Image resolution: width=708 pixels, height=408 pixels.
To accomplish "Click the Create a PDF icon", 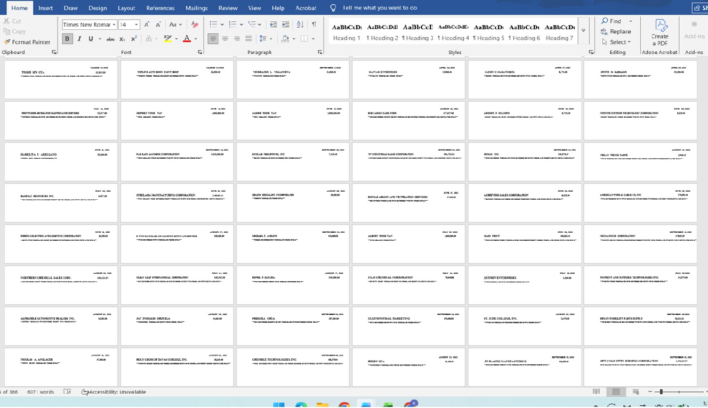I will [x=659, y=32].
